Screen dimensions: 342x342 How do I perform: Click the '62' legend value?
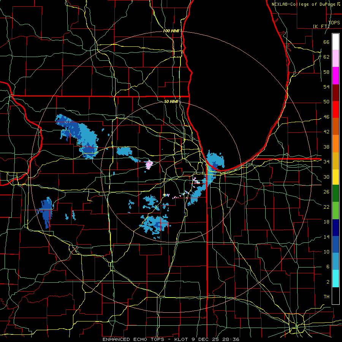tap(326, 57)
